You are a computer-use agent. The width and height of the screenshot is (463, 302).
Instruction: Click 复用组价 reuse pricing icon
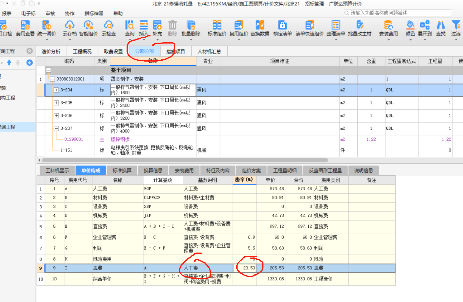point(239,28)
